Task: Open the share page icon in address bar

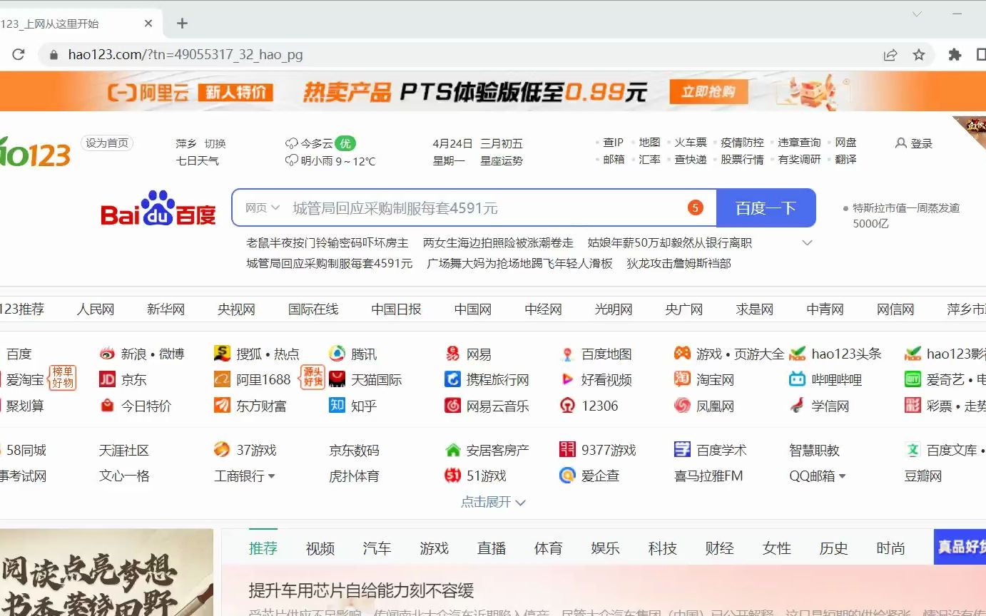Action: pos(890,55)
